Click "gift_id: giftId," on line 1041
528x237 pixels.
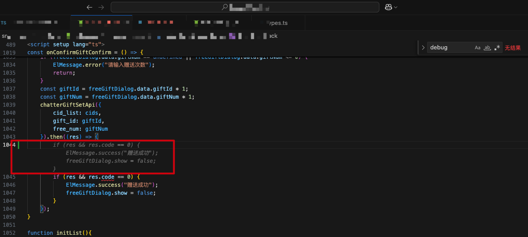point(79,121)
